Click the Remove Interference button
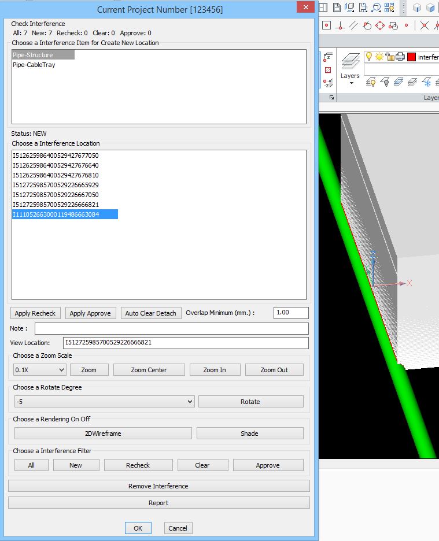The width and height of the screenshot is (439, 541). tap(158, 486)
